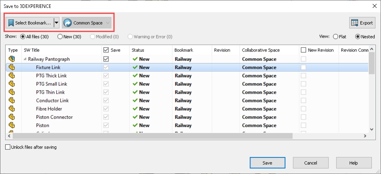Screen dimensions: 381x174
Task: Click the Cancel button
Action: pyautogui.click(x=311, y=163)
